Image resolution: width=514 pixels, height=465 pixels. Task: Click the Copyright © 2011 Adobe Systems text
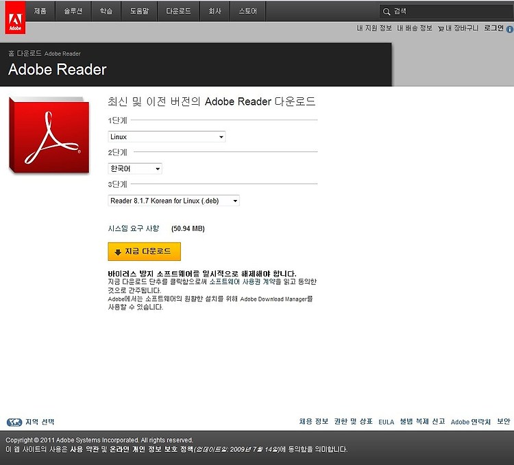tap(99, 440)
